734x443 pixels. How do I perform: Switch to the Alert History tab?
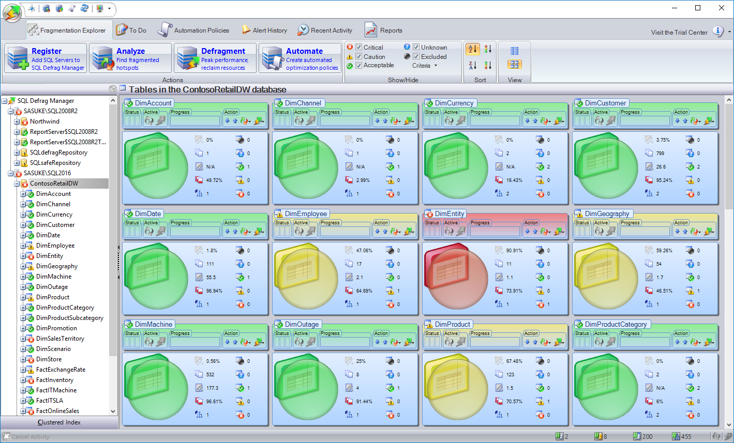coord(264,30)
